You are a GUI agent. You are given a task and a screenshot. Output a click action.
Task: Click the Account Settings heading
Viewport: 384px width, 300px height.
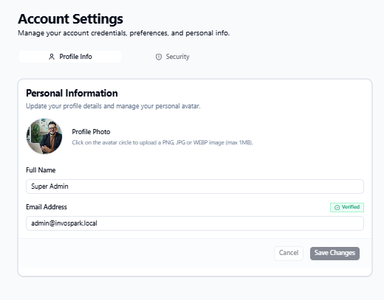(70, 19)
